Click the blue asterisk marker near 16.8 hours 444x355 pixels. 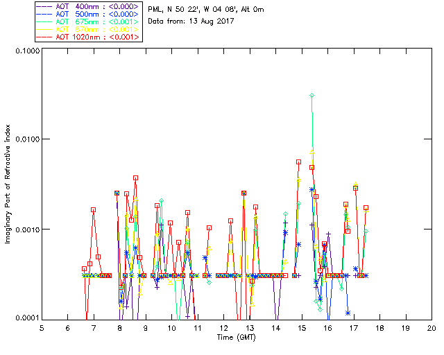tap(348, 313)
